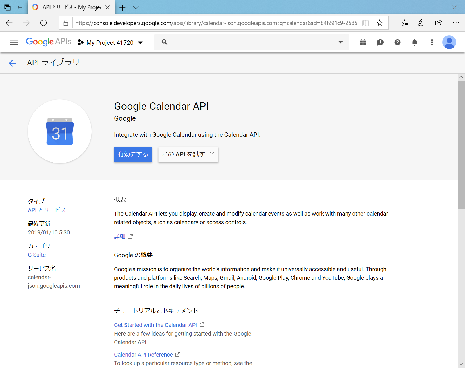This screenshot has height=368, width=465.
Task: Click the scrollbar down arrow
Action: [461, 364]
